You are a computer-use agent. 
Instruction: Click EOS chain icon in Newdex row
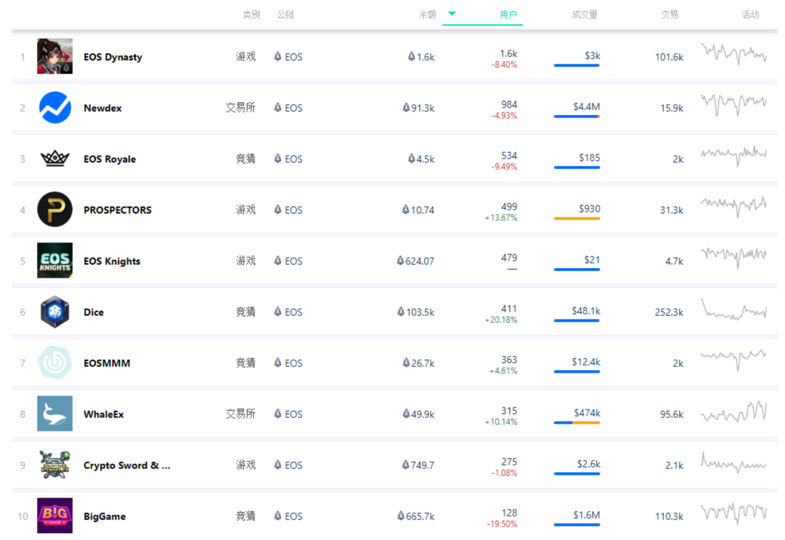[x=278, y=107]
